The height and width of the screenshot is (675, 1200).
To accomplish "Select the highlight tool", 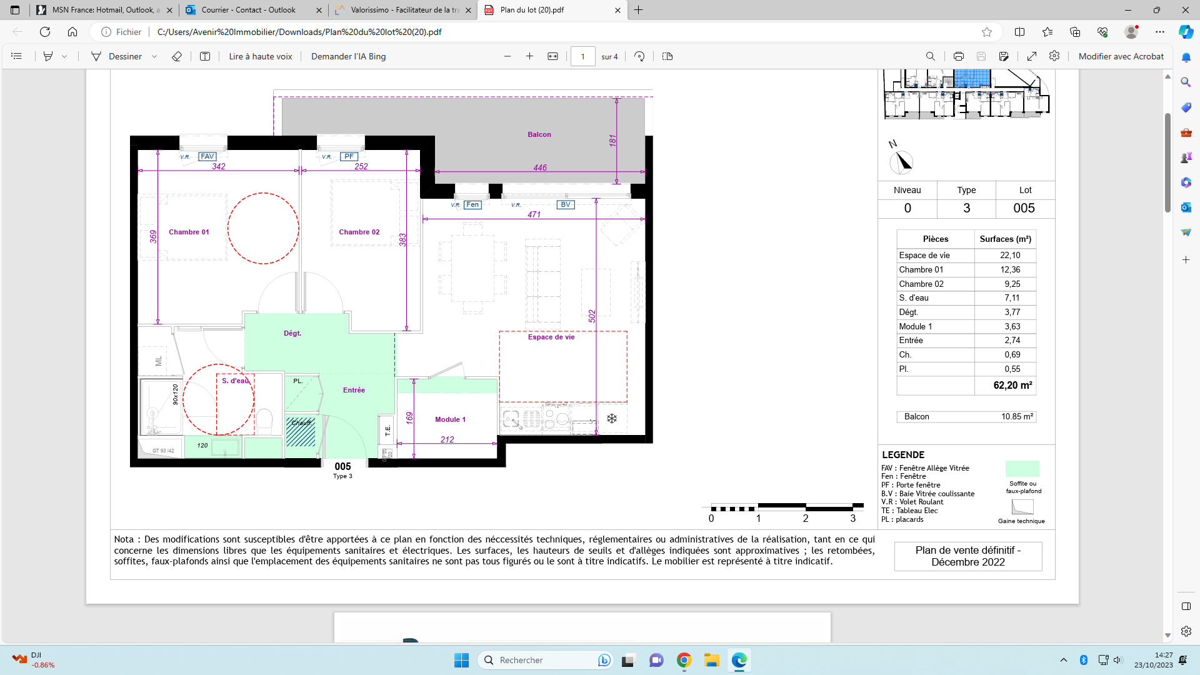I will [48, 56].
